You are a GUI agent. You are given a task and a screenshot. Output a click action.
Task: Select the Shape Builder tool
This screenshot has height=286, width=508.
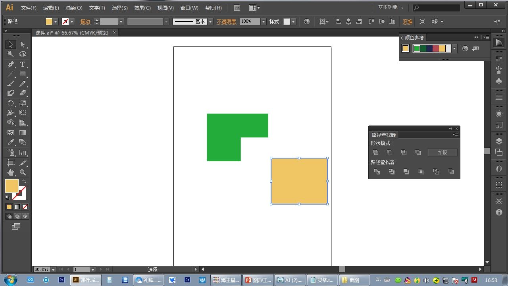coord(11,123)
